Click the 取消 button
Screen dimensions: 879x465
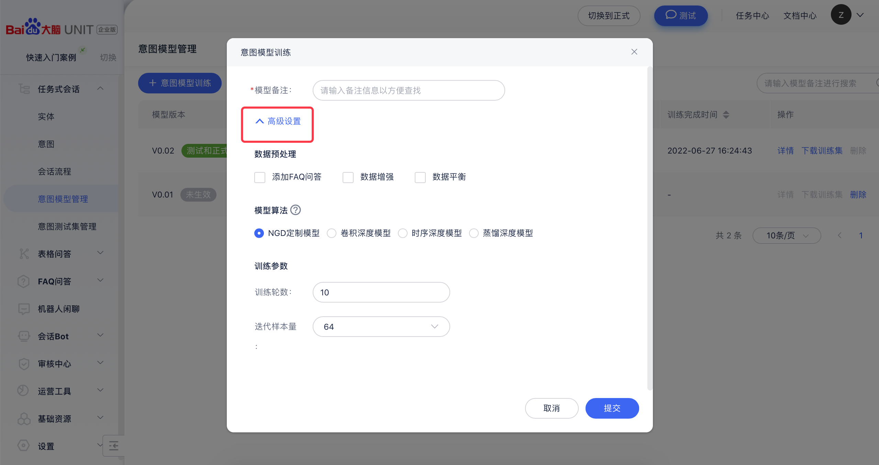click(552, 408)
